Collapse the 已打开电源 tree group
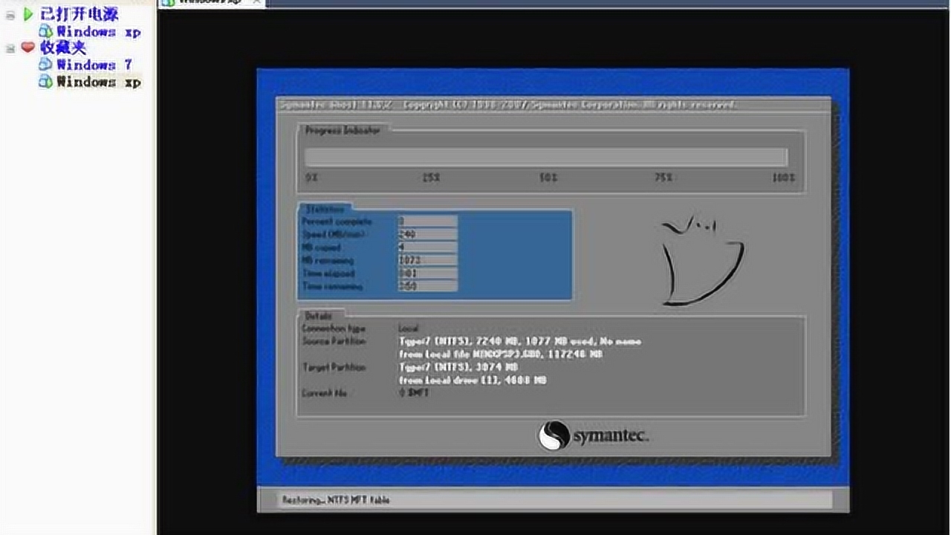951x535 pixels. (10, 15)
